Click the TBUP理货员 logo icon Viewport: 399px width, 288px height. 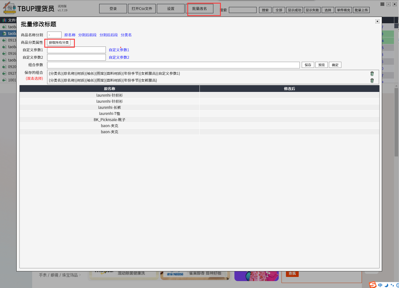(x=9, y=8)
